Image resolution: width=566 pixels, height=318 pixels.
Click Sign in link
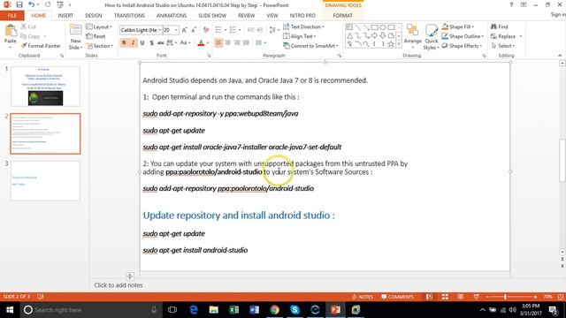point(558,14)
